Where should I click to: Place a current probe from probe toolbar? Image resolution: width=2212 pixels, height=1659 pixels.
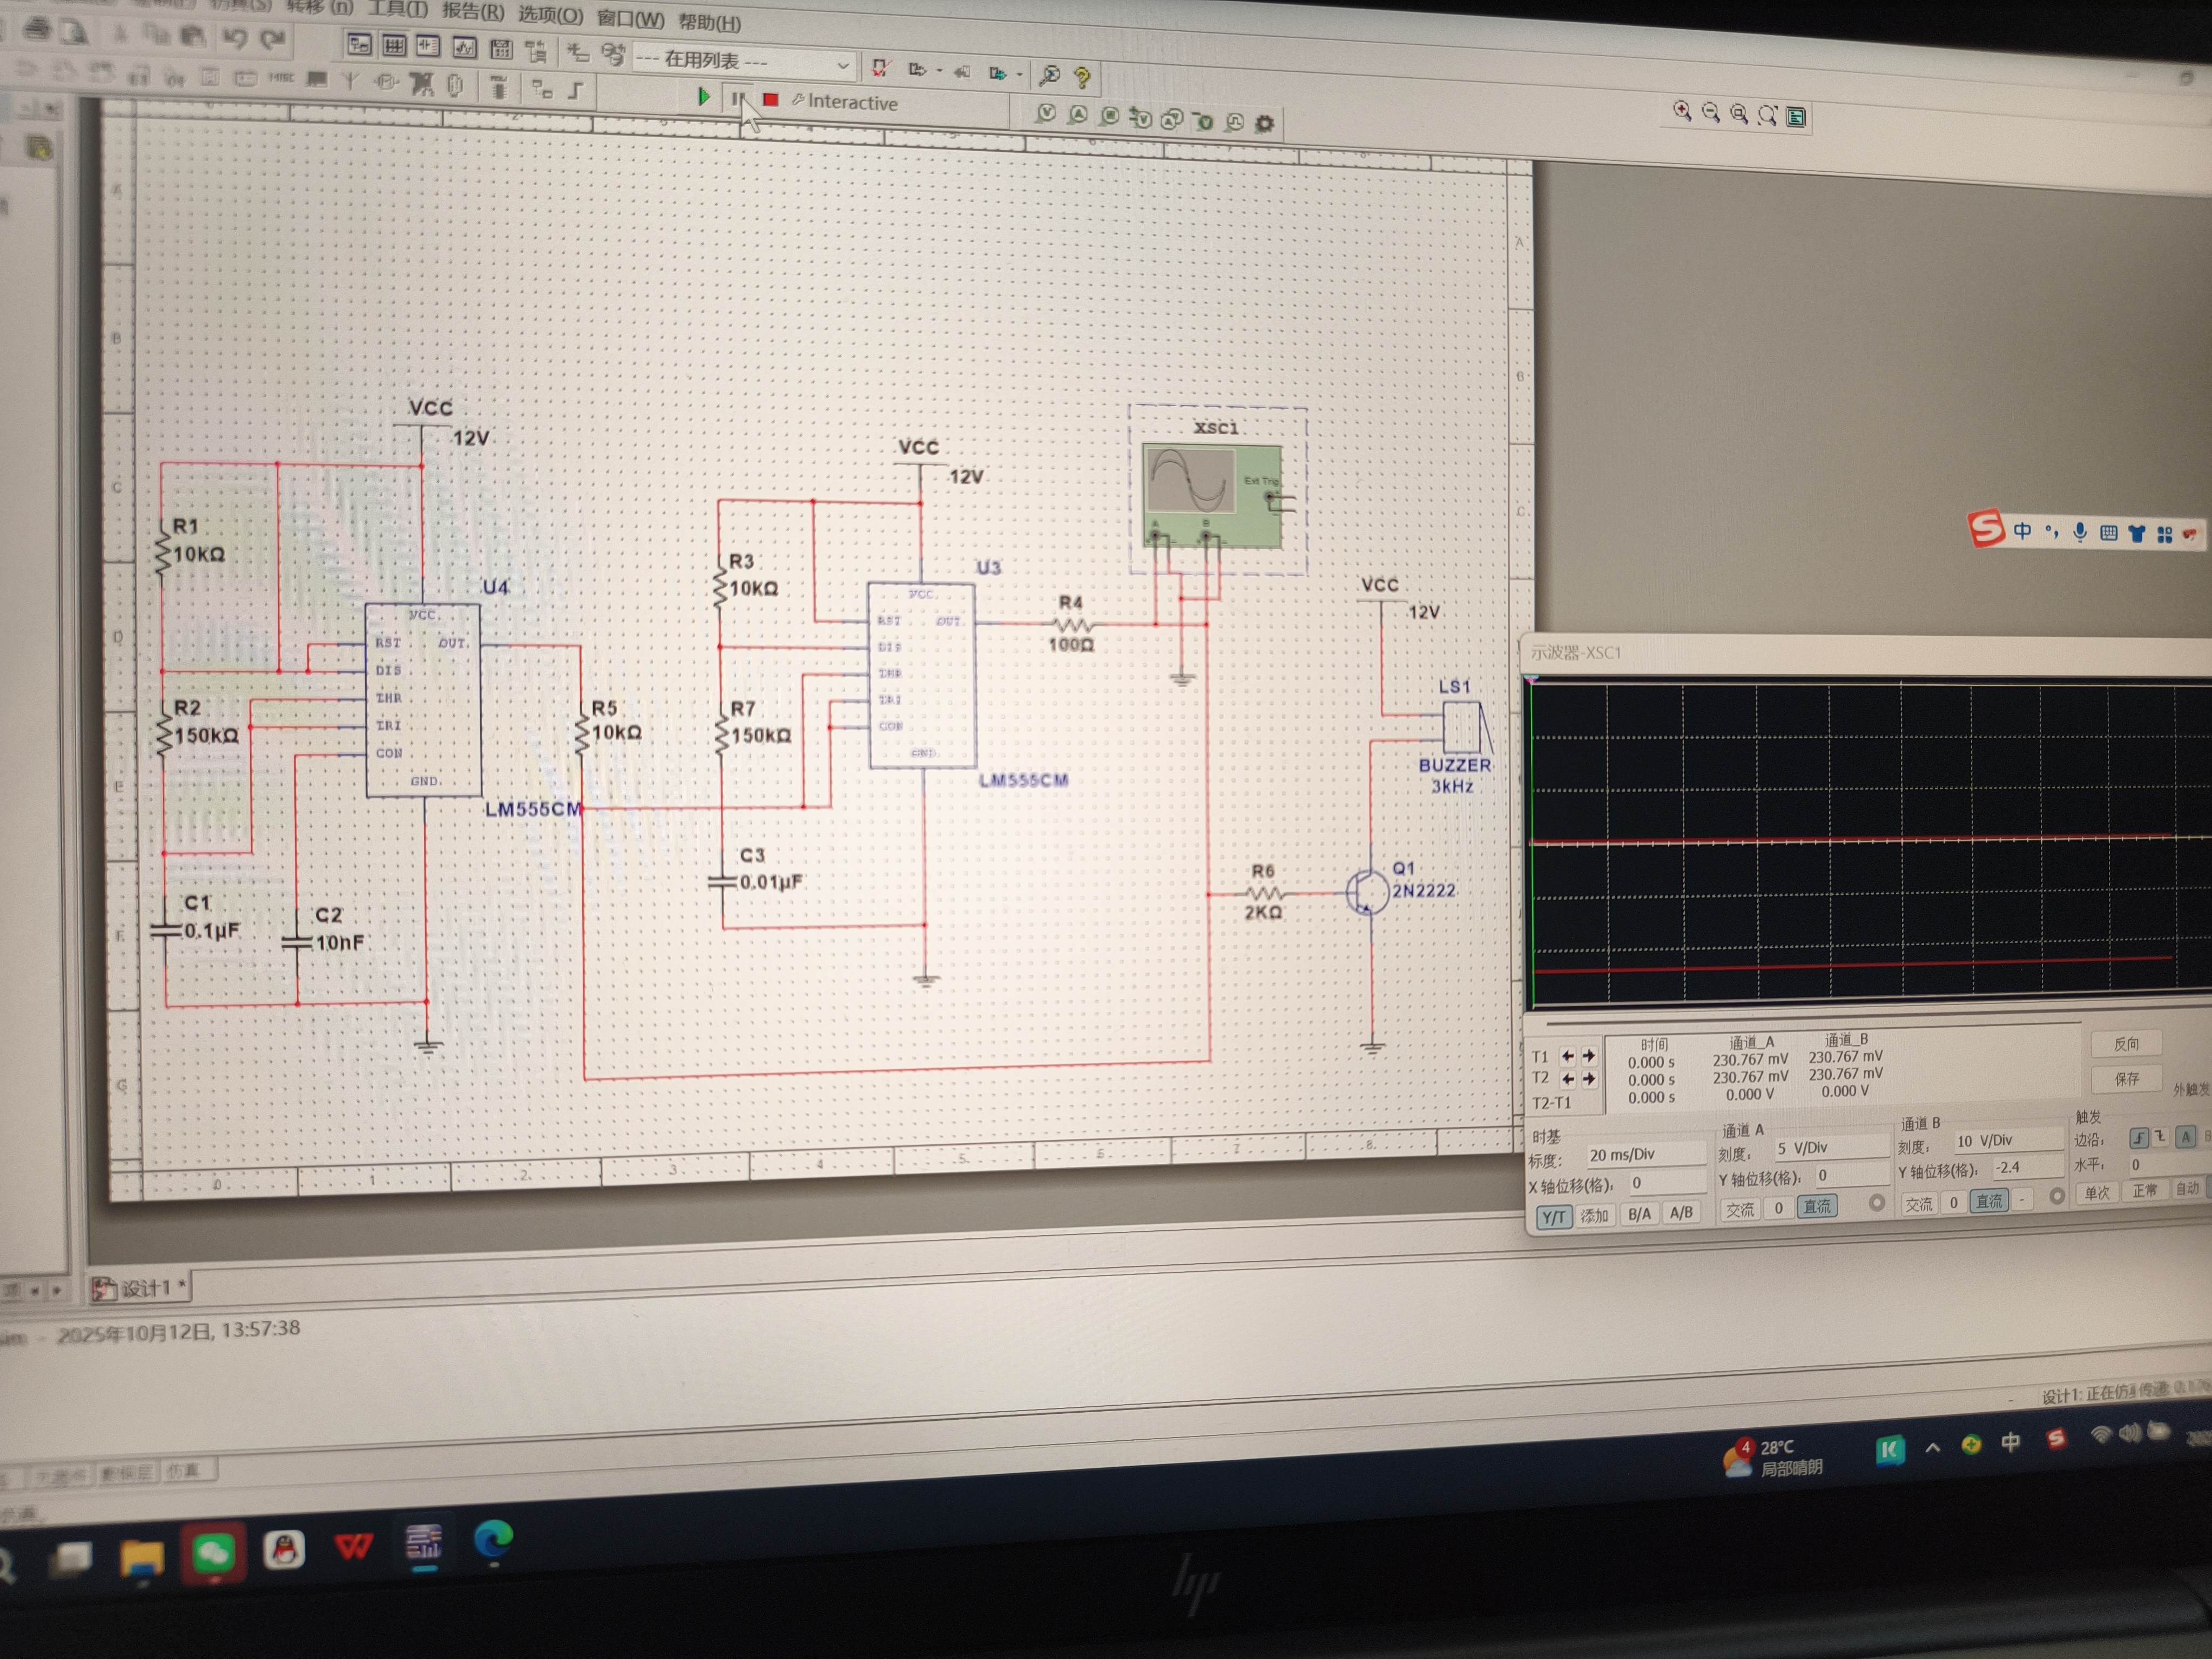pyautogui.click(x=1078, y=115)
